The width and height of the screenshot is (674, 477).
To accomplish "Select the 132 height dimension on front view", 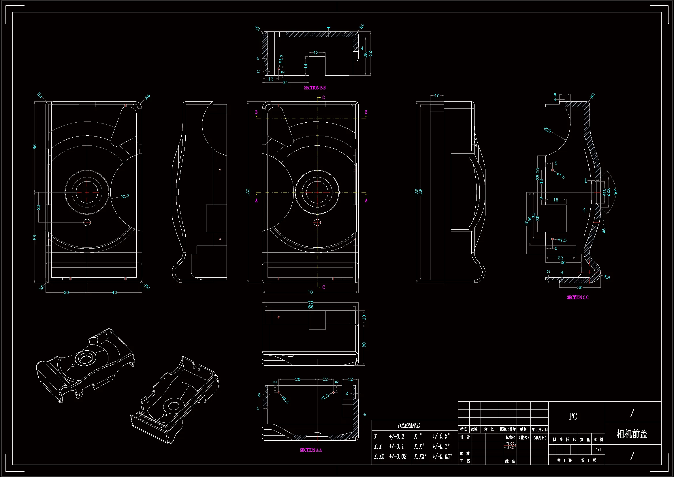I will tap(248, 192).
